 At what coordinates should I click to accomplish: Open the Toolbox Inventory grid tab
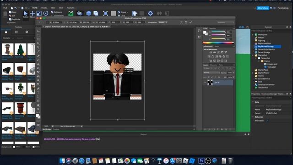click(16, 32)
